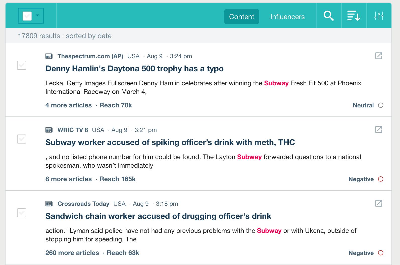This screenshot has height=265, width=400.
Task: Open the search magnifier icon
Action: [x=329, y=16]
